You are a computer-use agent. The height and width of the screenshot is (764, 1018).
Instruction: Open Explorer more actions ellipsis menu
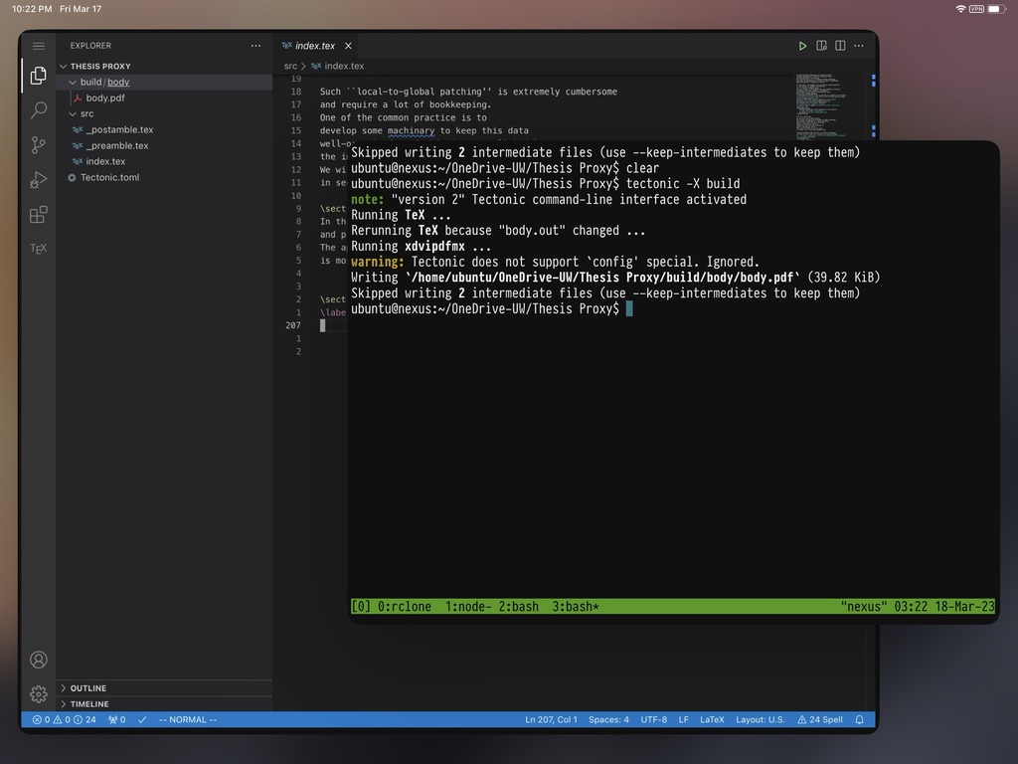[255, 46]
